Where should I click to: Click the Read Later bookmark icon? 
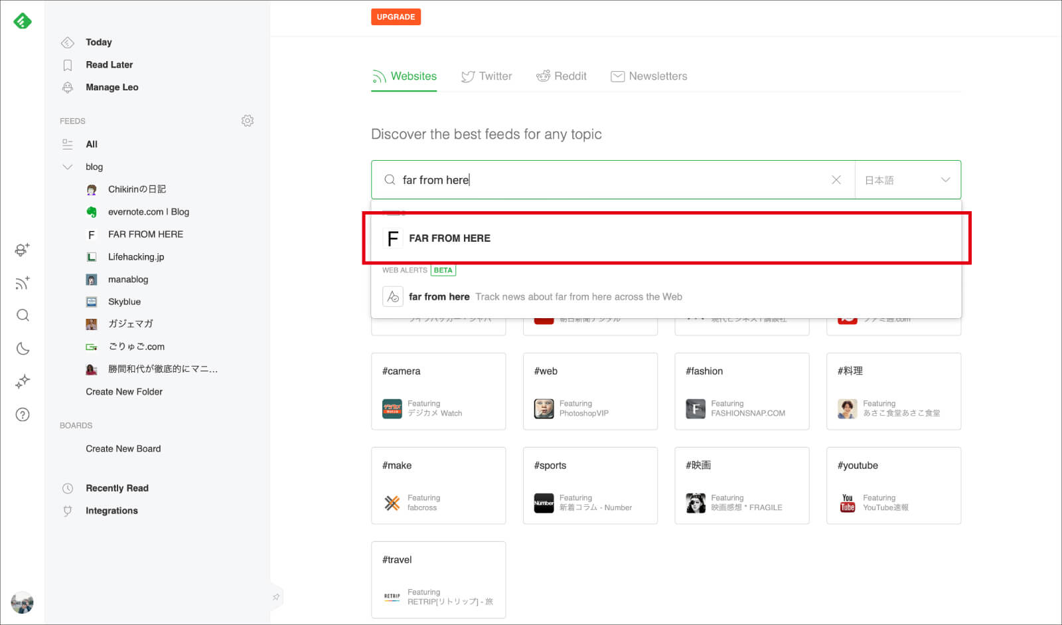(68, 65)
